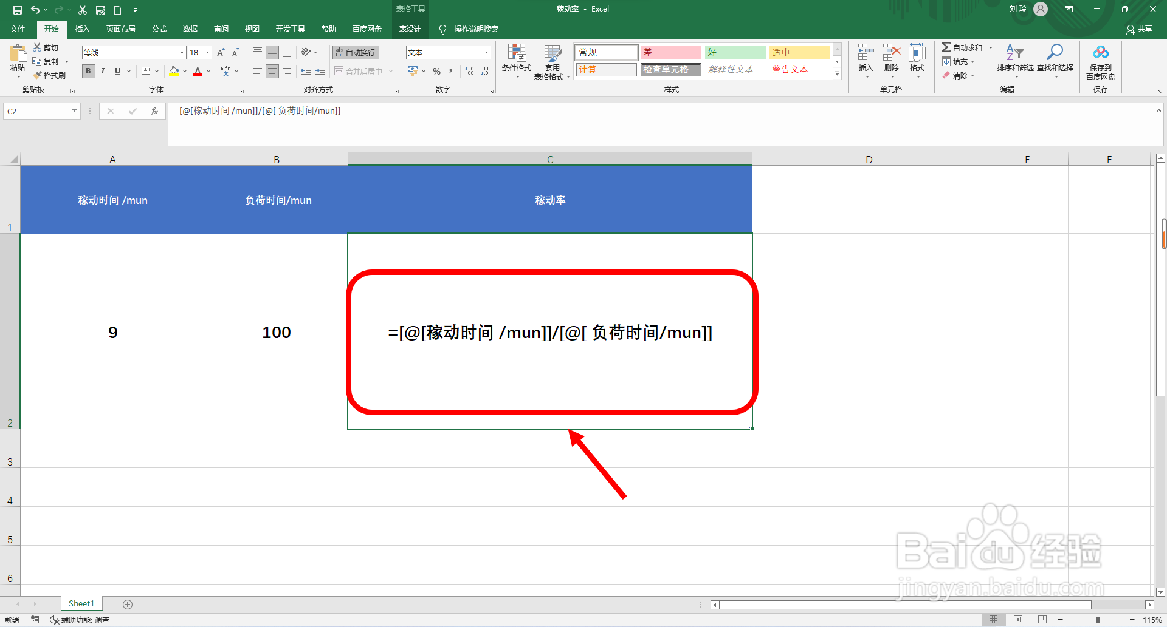
Task: Click the decrease indent icon
Action: pos(306,71)
